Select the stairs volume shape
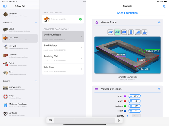Viewport: 169px width, 126px height. pyautogui.click(x=138, y=32)
